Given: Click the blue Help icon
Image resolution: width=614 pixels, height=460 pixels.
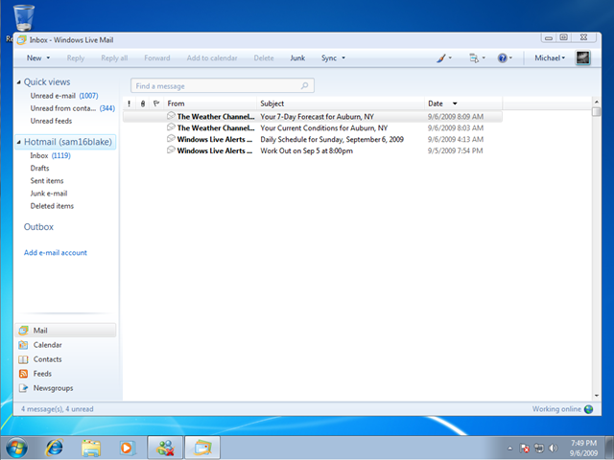Looking at the screenshot, I should 502,58.
